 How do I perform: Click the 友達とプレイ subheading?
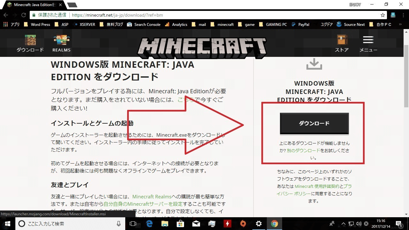tap(70, 185)
